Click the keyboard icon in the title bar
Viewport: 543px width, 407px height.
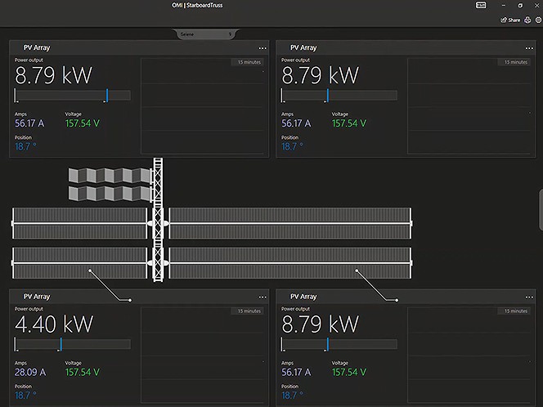coord(481,5)
